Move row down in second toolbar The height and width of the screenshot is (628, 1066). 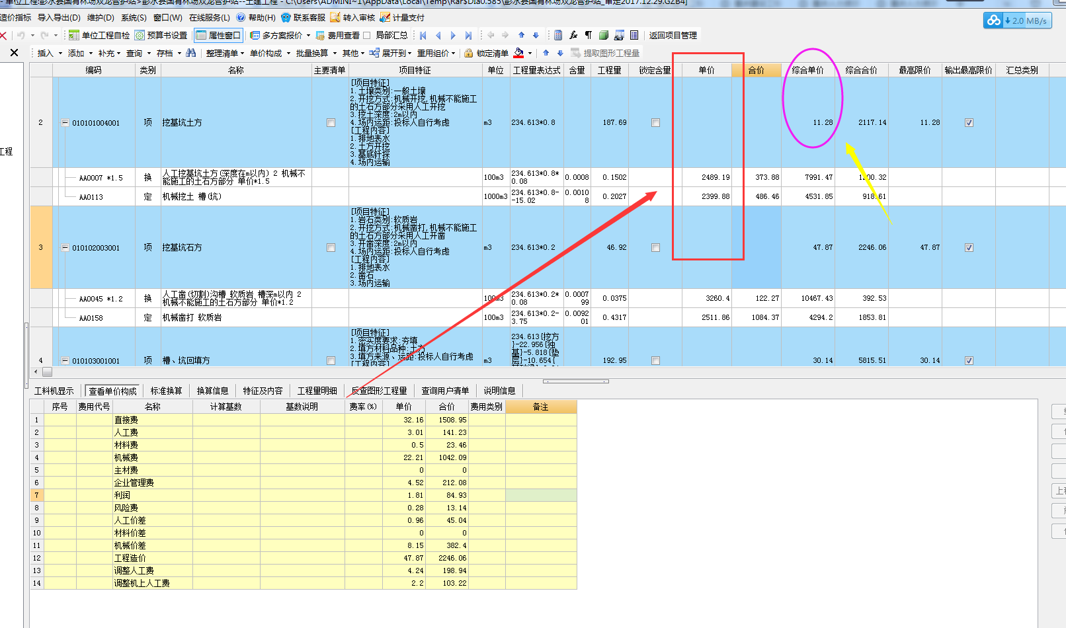click(560, 53)
